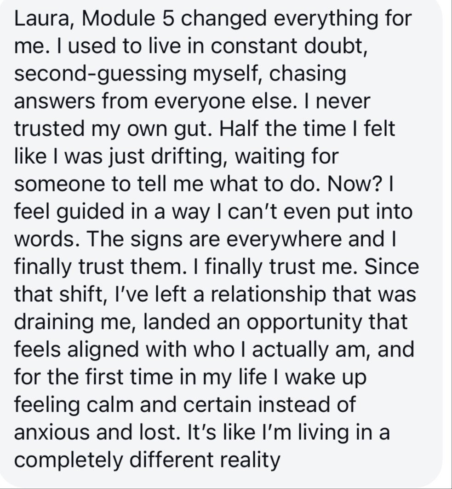
Task: Click the words "Module 5" in message
Action: [128, 18]
